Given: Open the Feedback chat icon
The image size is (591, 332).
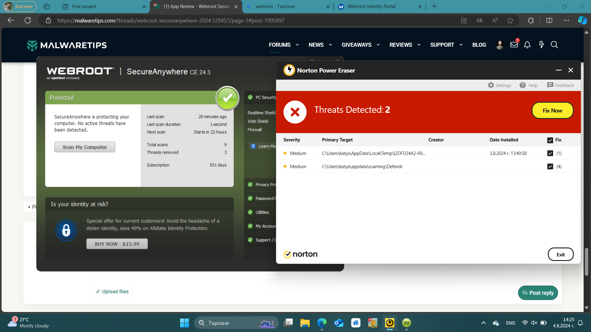Looking at the screenshot, I should (550, 85).
